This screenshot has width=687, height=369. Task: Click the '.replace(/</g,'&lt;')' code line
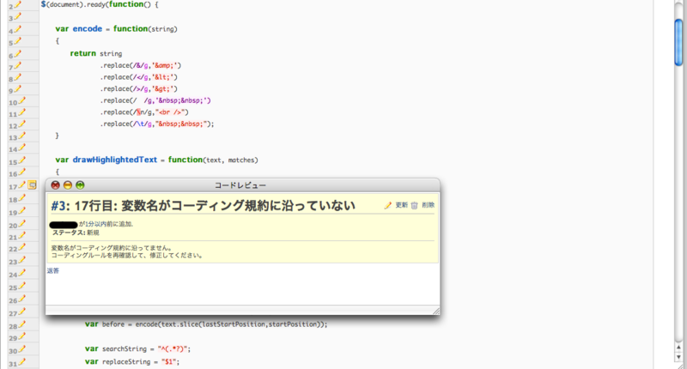pyautogui.click(x=138, y=77)
